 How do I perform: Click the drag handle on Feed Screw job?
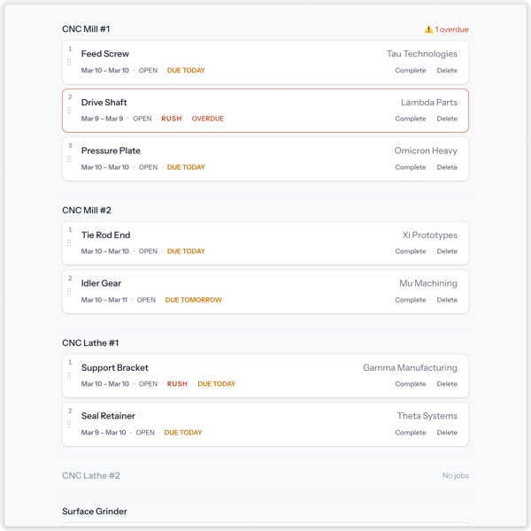point(69,63)
